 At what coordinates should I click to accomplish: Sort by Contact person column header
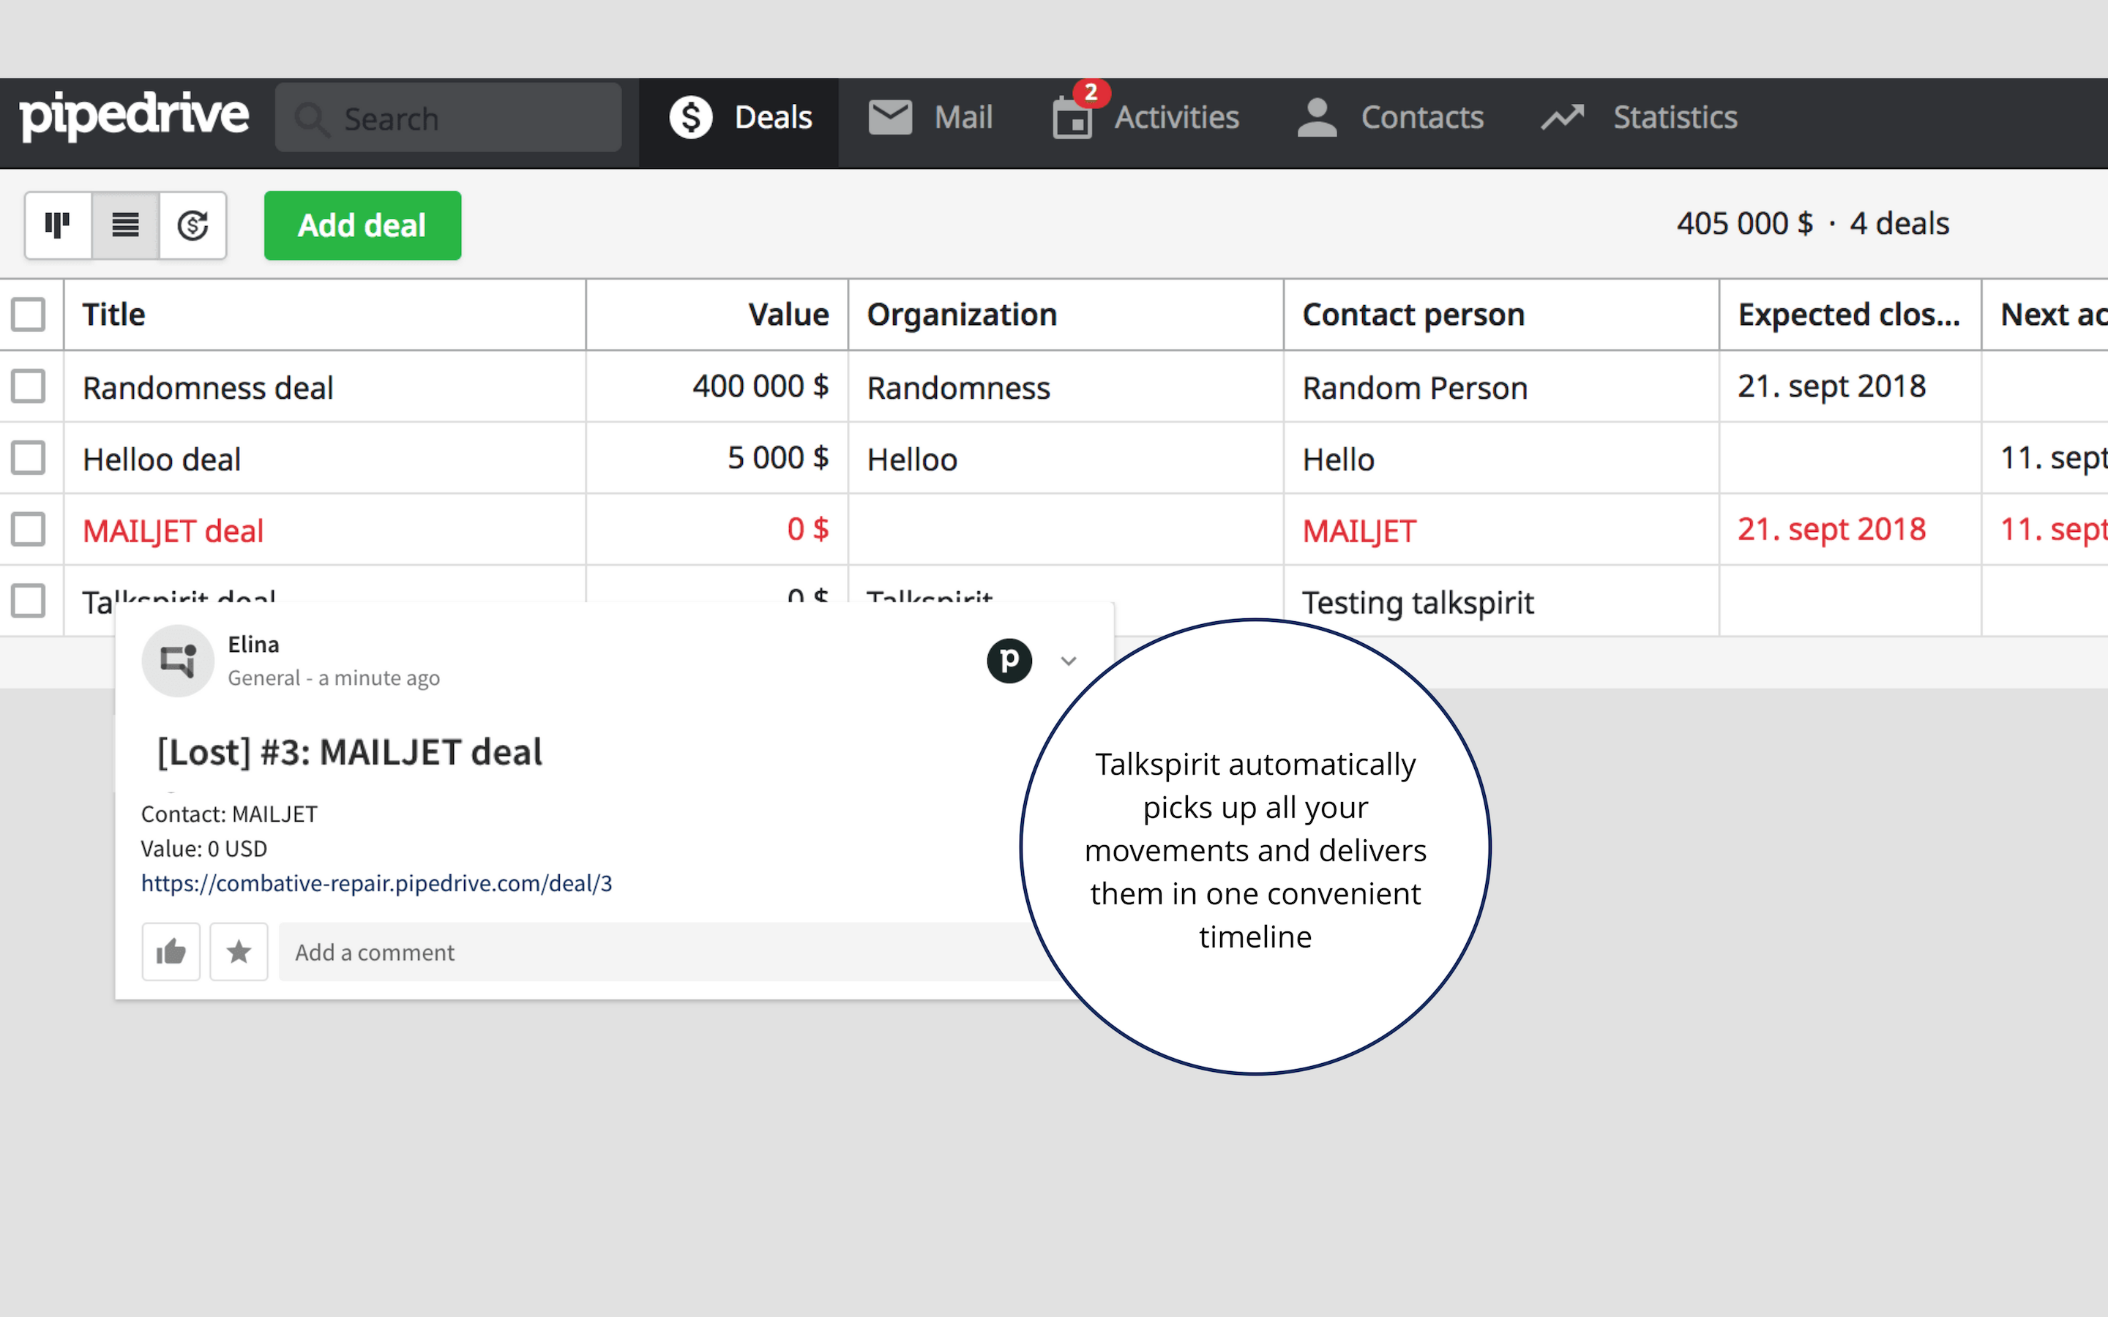click(1501, 315)
